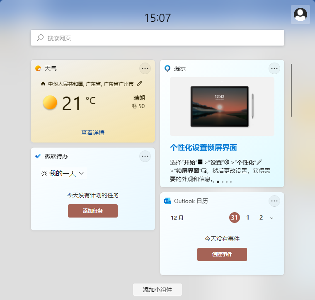This screenshot has width=315, height=300.
Task: Click the 微软待办 widget title
Action: tap(56, 156)
